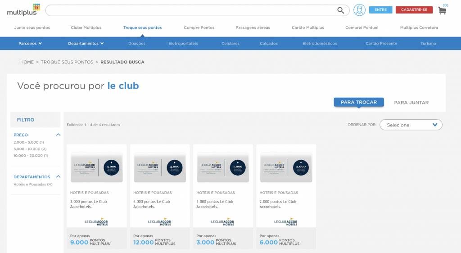
Task: Select Troque seus pontos tab
Action: [142, 27]
